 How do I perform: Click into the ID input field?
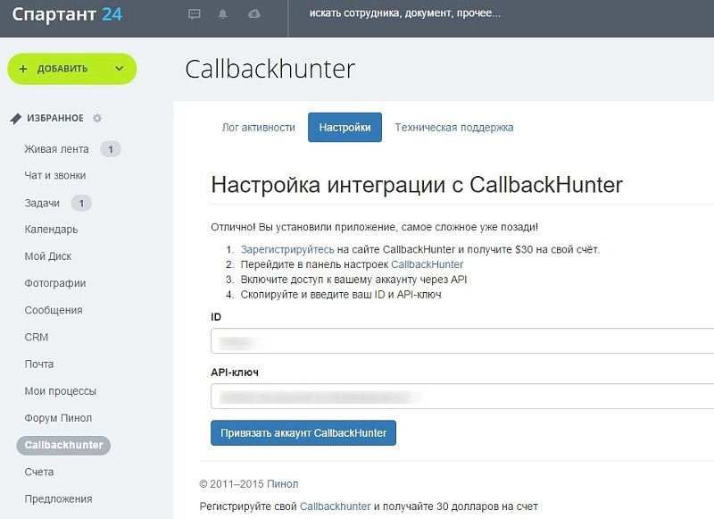pos(461,341)
